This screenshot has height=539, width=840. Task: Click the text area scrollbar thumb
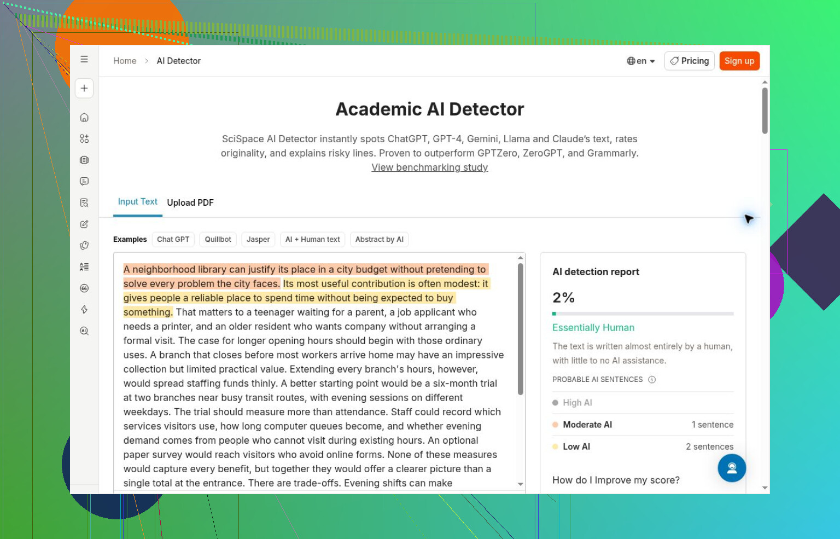[x=521, y=329]
